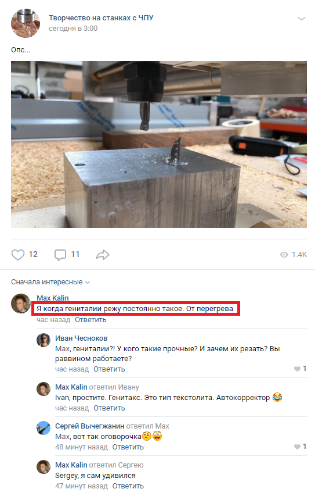Image resolution: width=315 pixels, height=496 pixels.
Task: Open Творчество на станках с ЧПУ community link
Action: pos(101,17)
